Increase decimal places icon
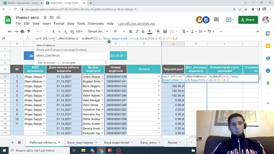 pyautogui.click(x=72, y=31)
